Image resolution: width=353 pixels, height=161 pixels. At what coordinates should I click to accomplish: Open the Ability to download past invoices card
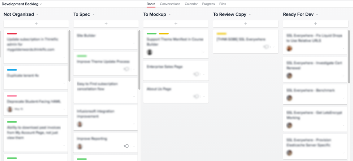click(35, 135)
